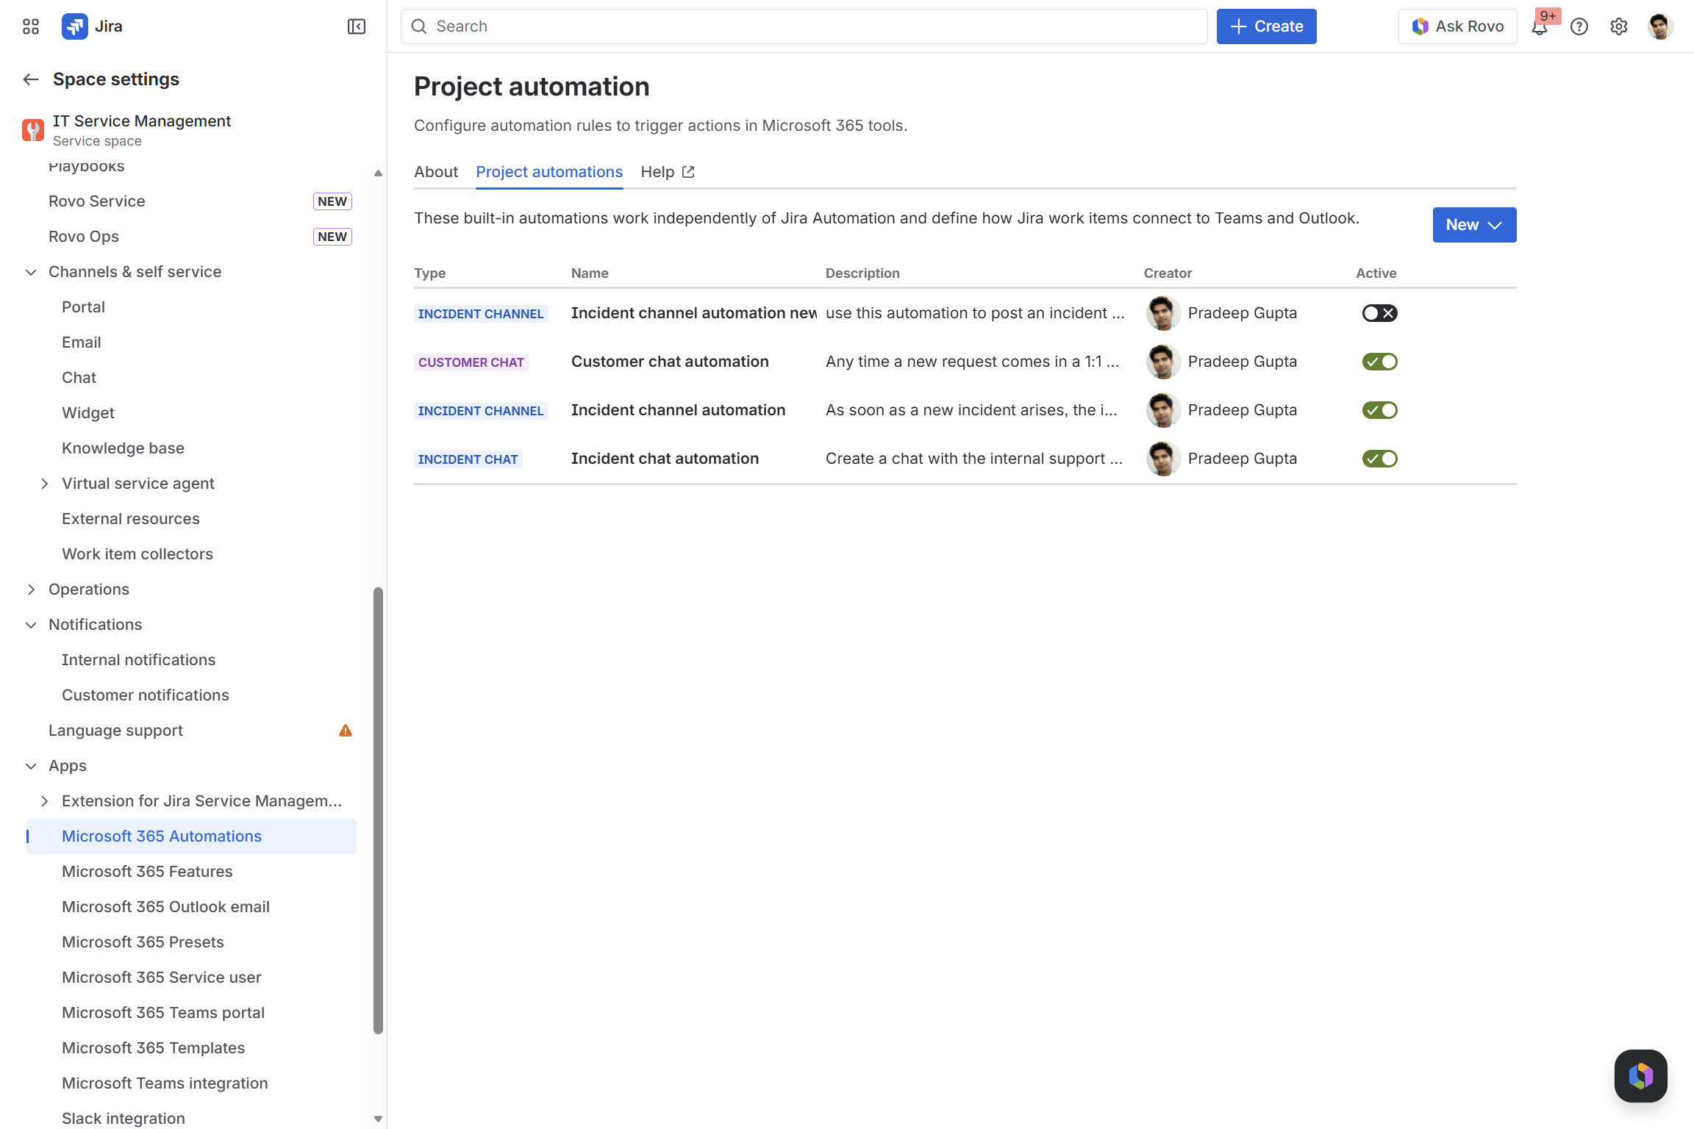Open the Help tab link

pyautogui.click(x=667, y=172)
